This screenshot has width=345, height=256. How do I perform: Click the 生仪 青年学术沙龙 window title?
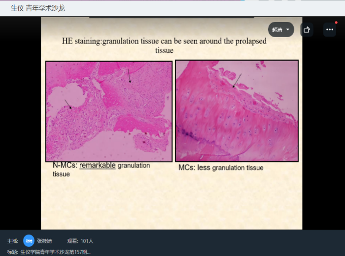tap(38, 8)
